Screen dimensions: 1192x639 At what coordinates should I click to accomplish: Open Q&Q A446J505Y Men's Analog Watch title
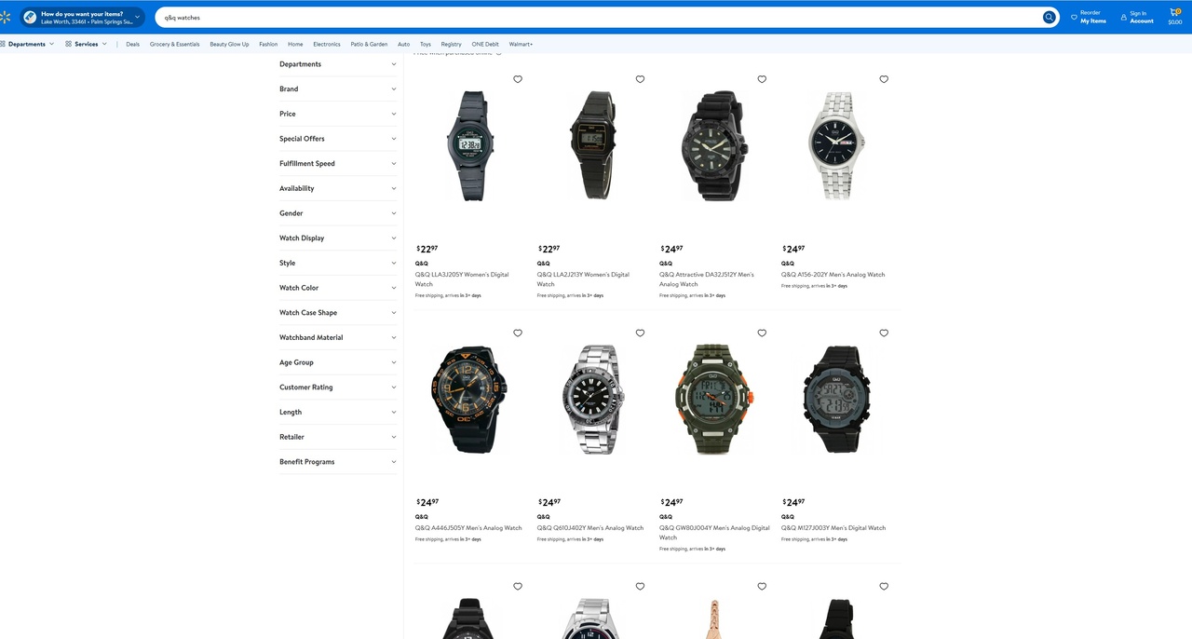[468, 528]
